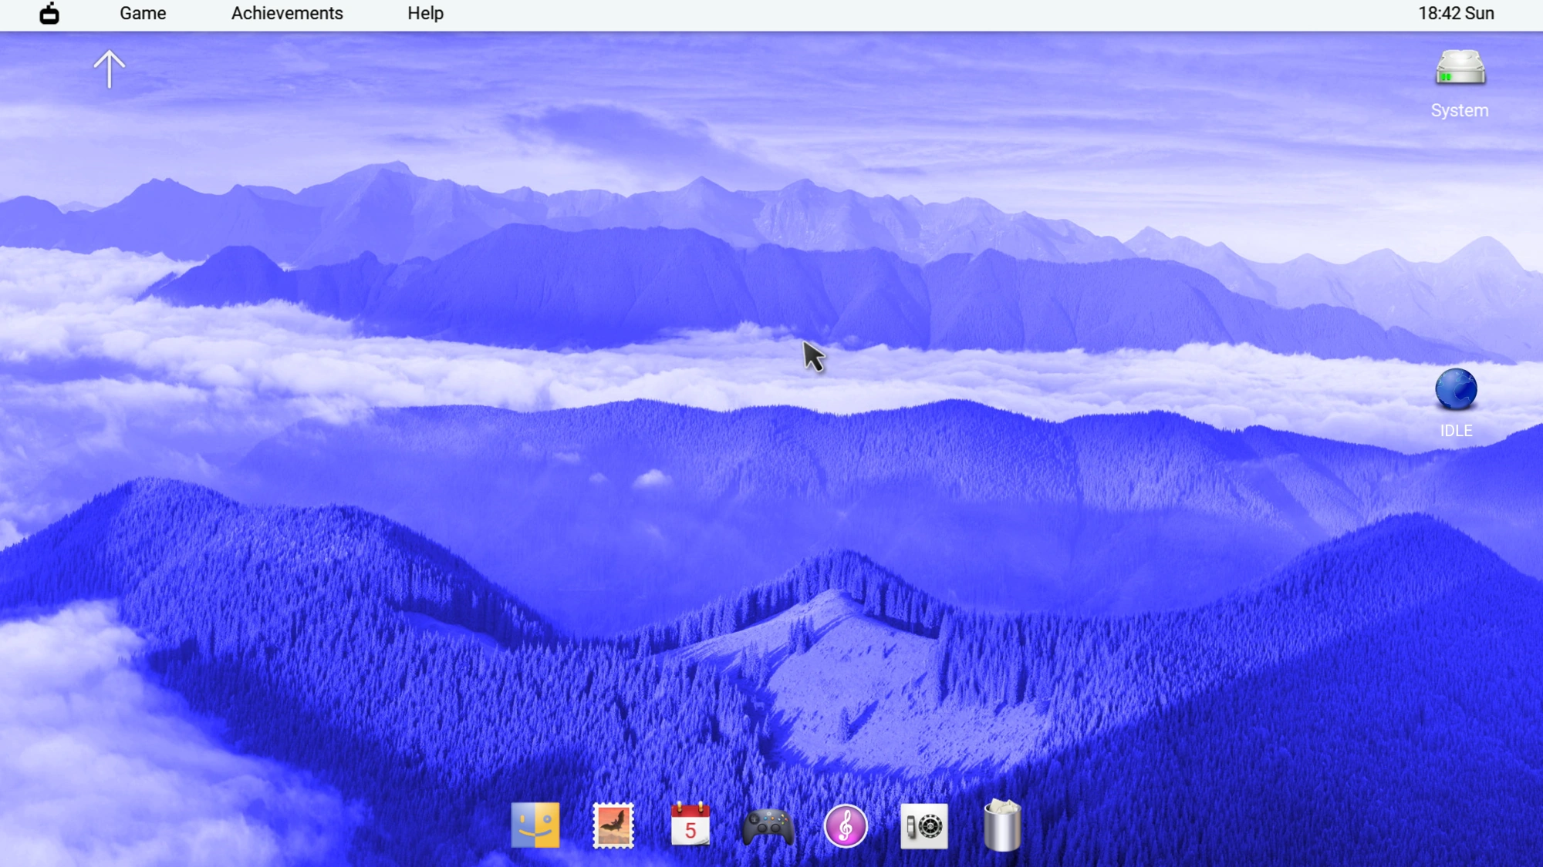The height and width of the screenshot is (867, 1543).
Task: Open the purple treble clef Music app
Action: [x=846, y=826]
